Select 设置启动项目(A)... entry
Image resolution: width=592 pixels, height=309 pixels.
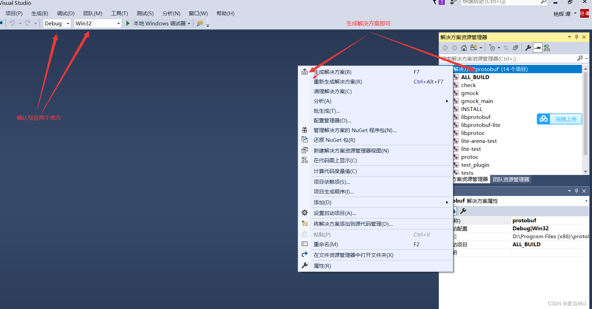(x=375, y=213)
